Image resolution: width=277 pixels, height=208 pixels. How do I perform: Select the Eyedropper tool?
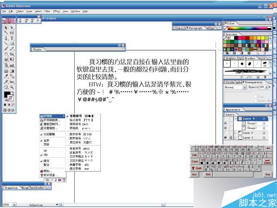coord(6,76)
